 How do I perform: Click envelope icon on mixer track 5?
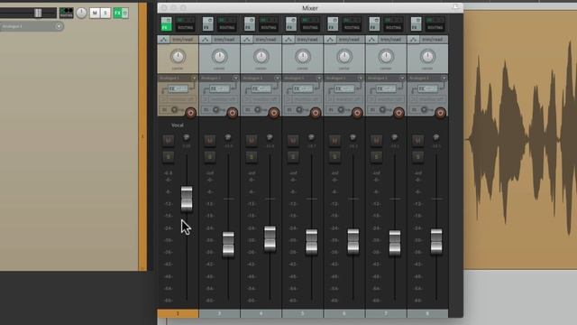(288, 40)
